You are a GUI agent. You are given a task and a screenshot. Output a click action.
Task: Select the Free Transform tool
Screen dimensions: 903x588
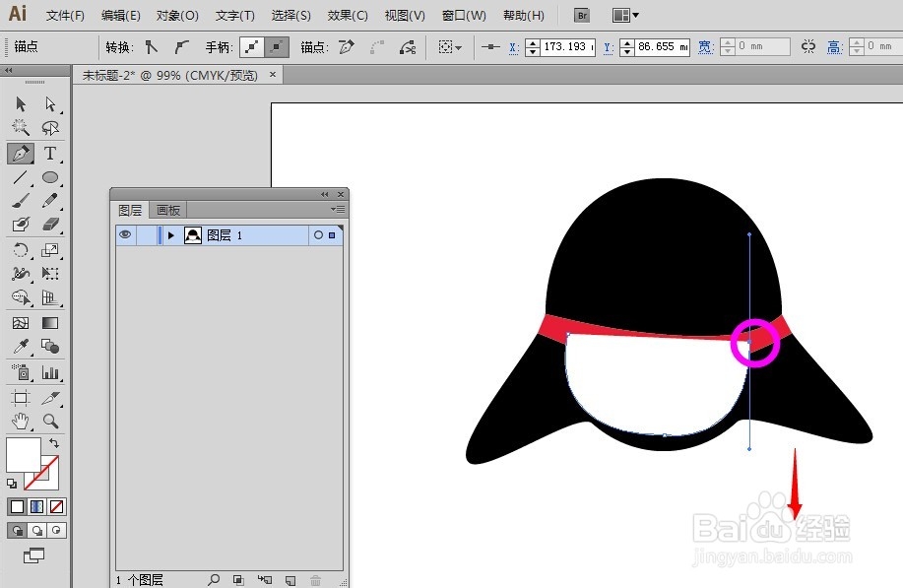50,274
